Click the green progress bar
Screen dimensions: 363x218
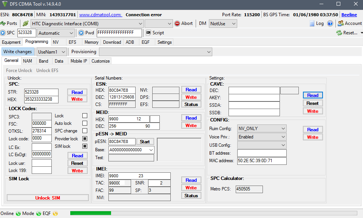(91, 213)
